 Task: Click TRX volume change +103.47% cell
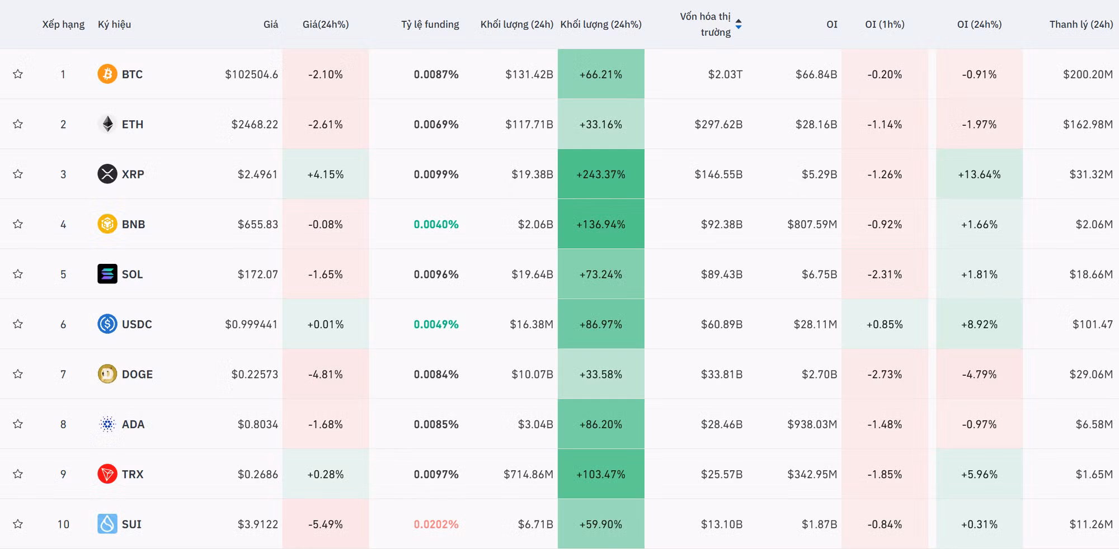pos(601,474)
